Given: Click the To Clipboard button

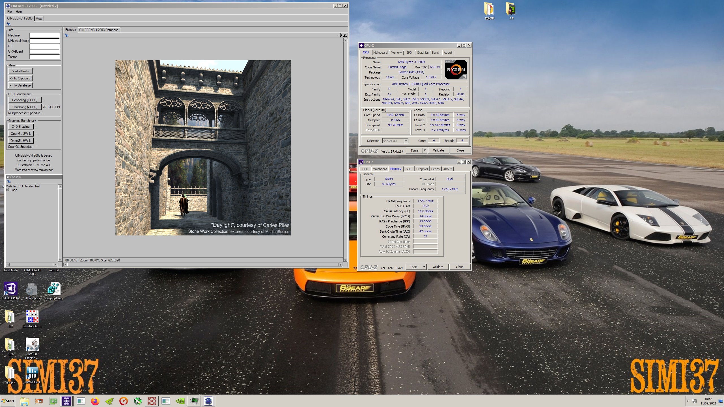Looking at the screenshot, I should pyautogui.click(x=20, y=78).
